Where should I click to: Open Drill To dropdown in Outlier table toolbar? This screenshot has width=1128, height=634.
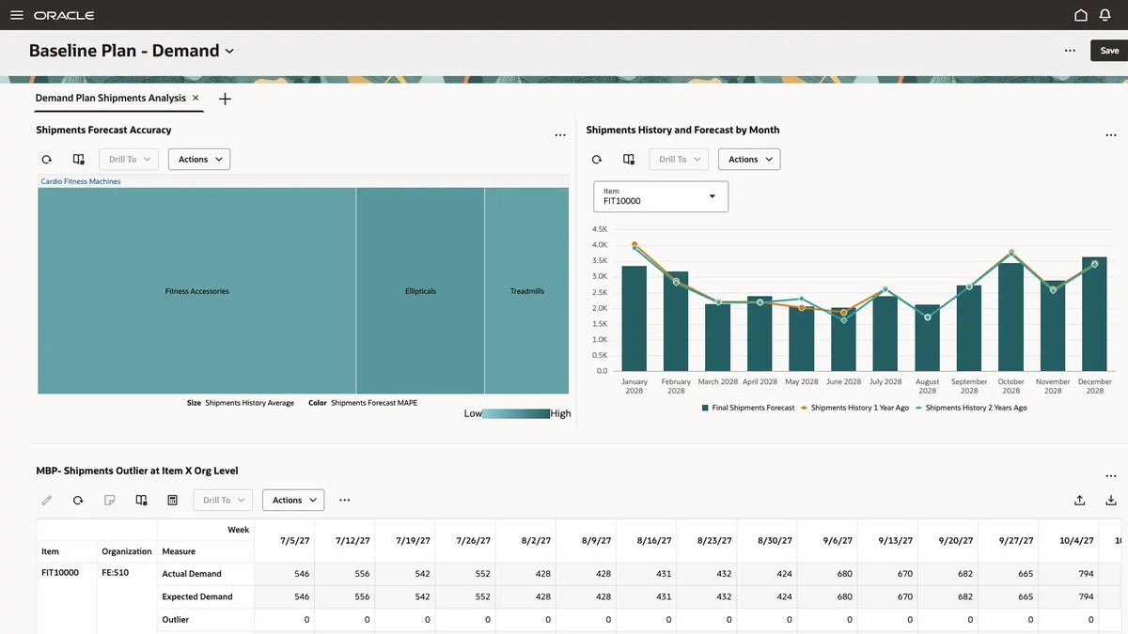[x=223, y=501]
